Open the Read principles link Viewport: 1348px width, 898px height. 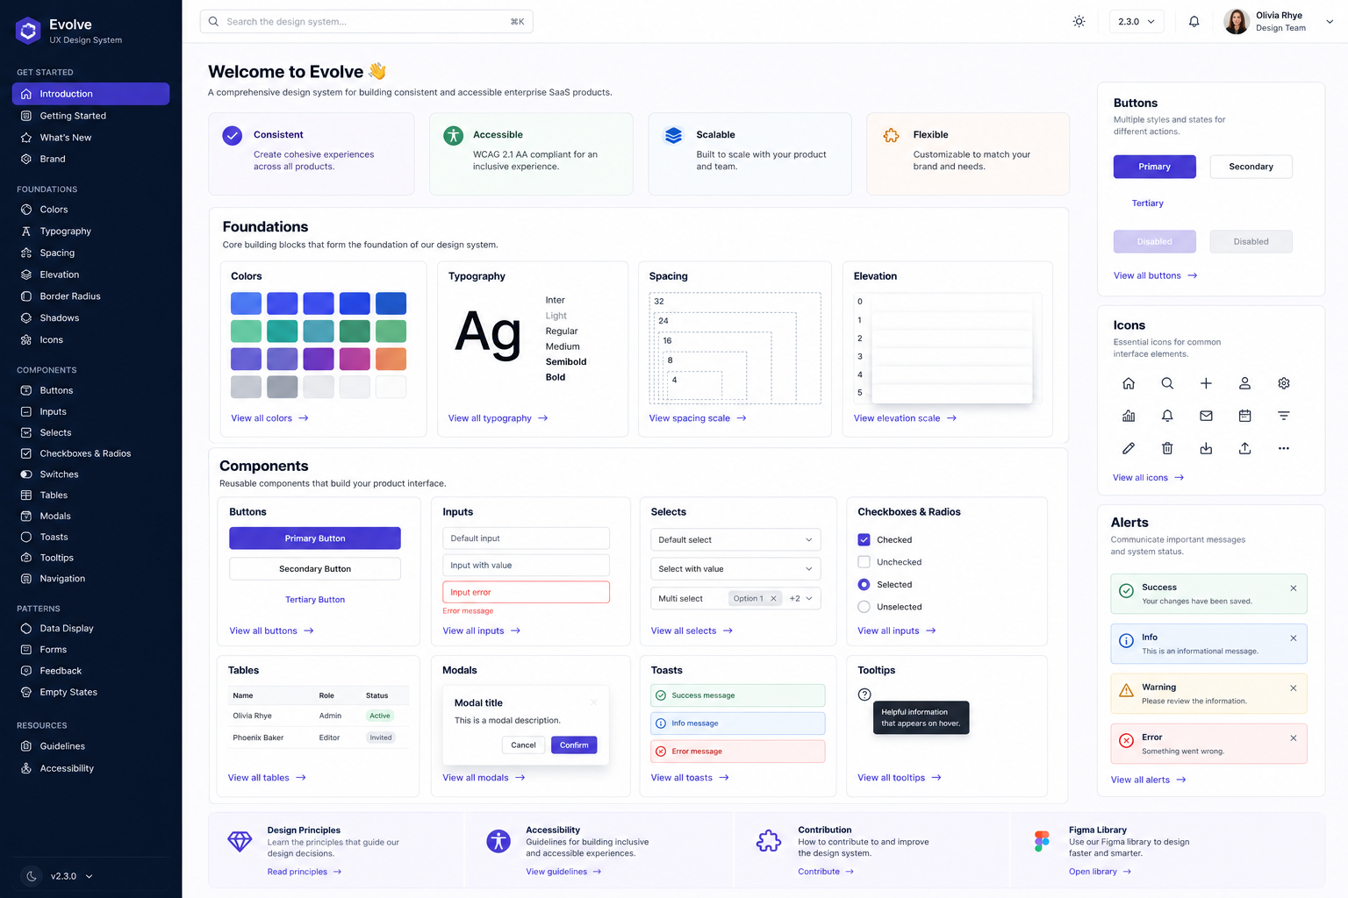coord(305,872)
